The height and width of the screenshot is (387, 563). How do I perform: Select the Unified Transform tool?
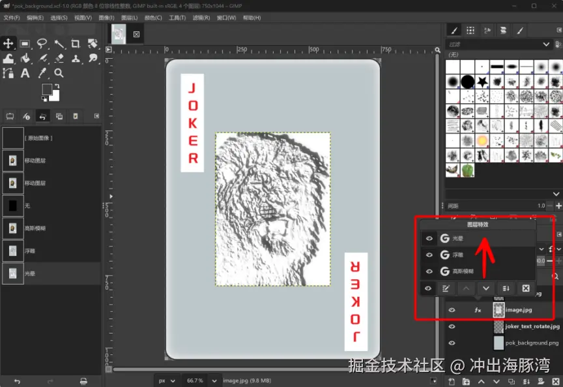click(x=93, y=44)
